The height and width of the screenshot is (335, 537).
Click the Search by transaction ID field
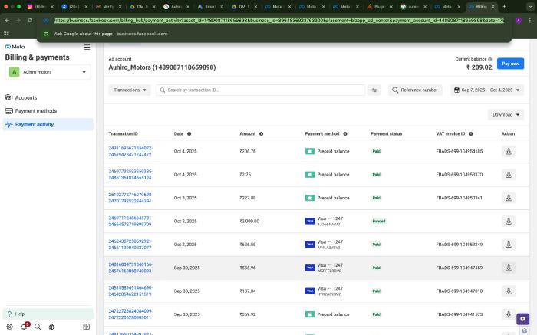coord(261,90)
